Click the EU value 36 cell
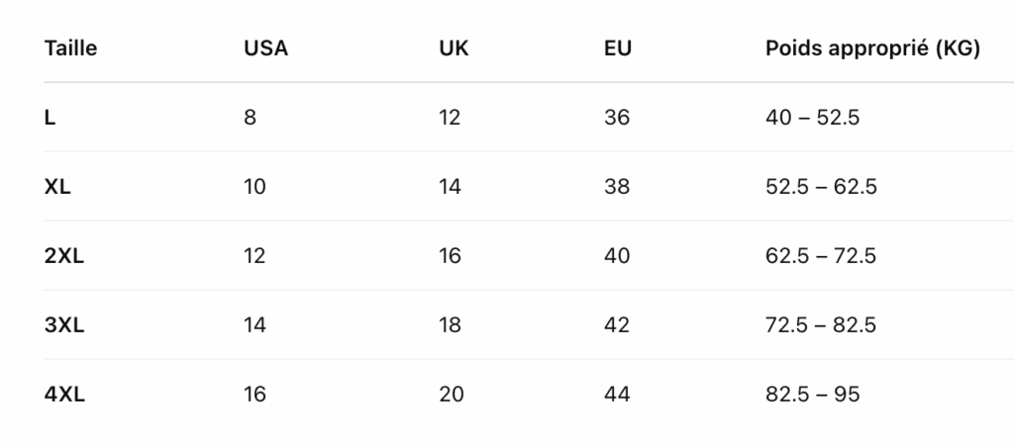The height and width of the screenshot is (446, 1014). [616, 118]
